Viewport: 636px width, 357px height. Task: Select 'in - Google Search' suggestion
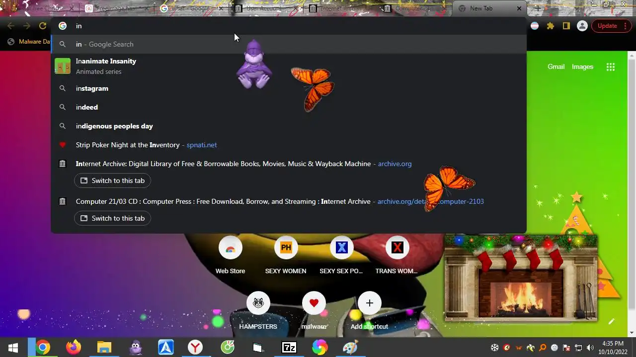289,44
